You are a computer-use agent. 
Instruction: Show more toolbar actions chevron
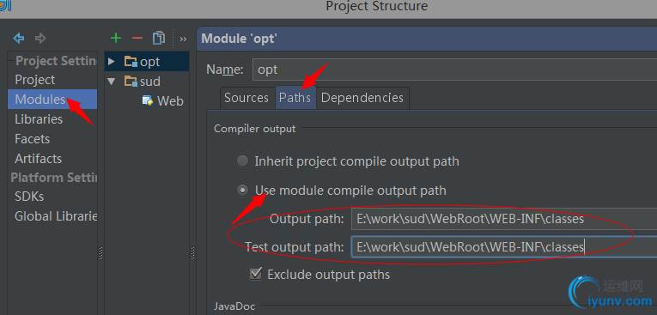(183, 39)
